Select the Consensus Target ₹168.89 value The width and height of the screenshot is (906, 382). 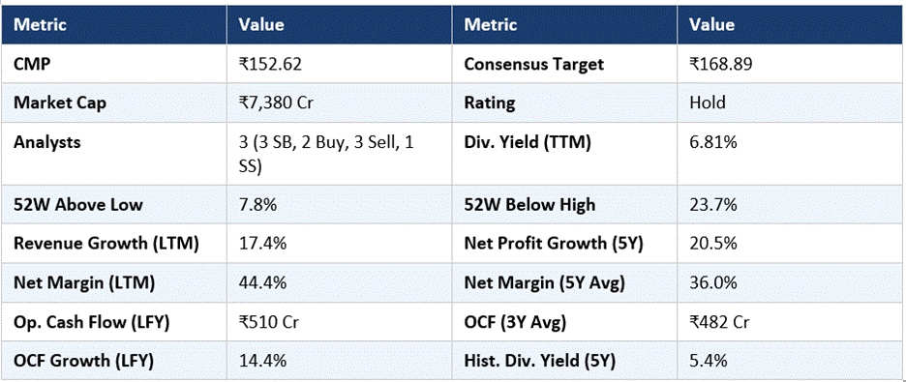click(720, 64)
